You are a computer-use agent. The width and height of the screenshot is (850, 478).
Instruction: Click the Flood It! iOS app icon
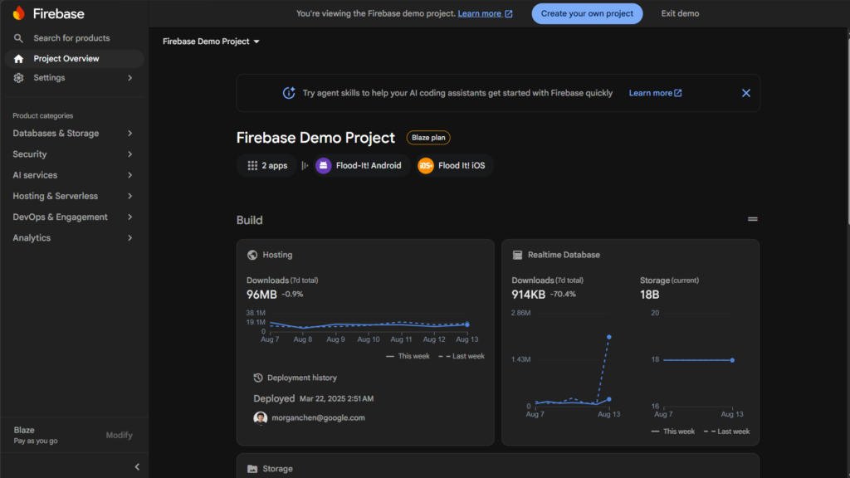pos(426,165)
